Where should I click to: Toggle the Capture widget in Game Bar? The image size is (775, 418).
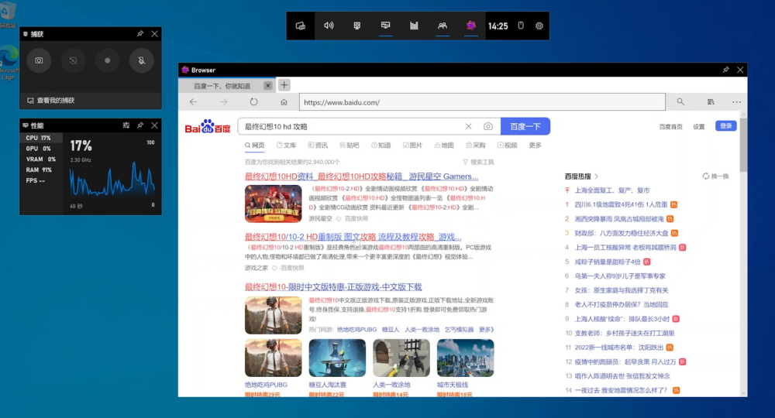click(356, 26)
